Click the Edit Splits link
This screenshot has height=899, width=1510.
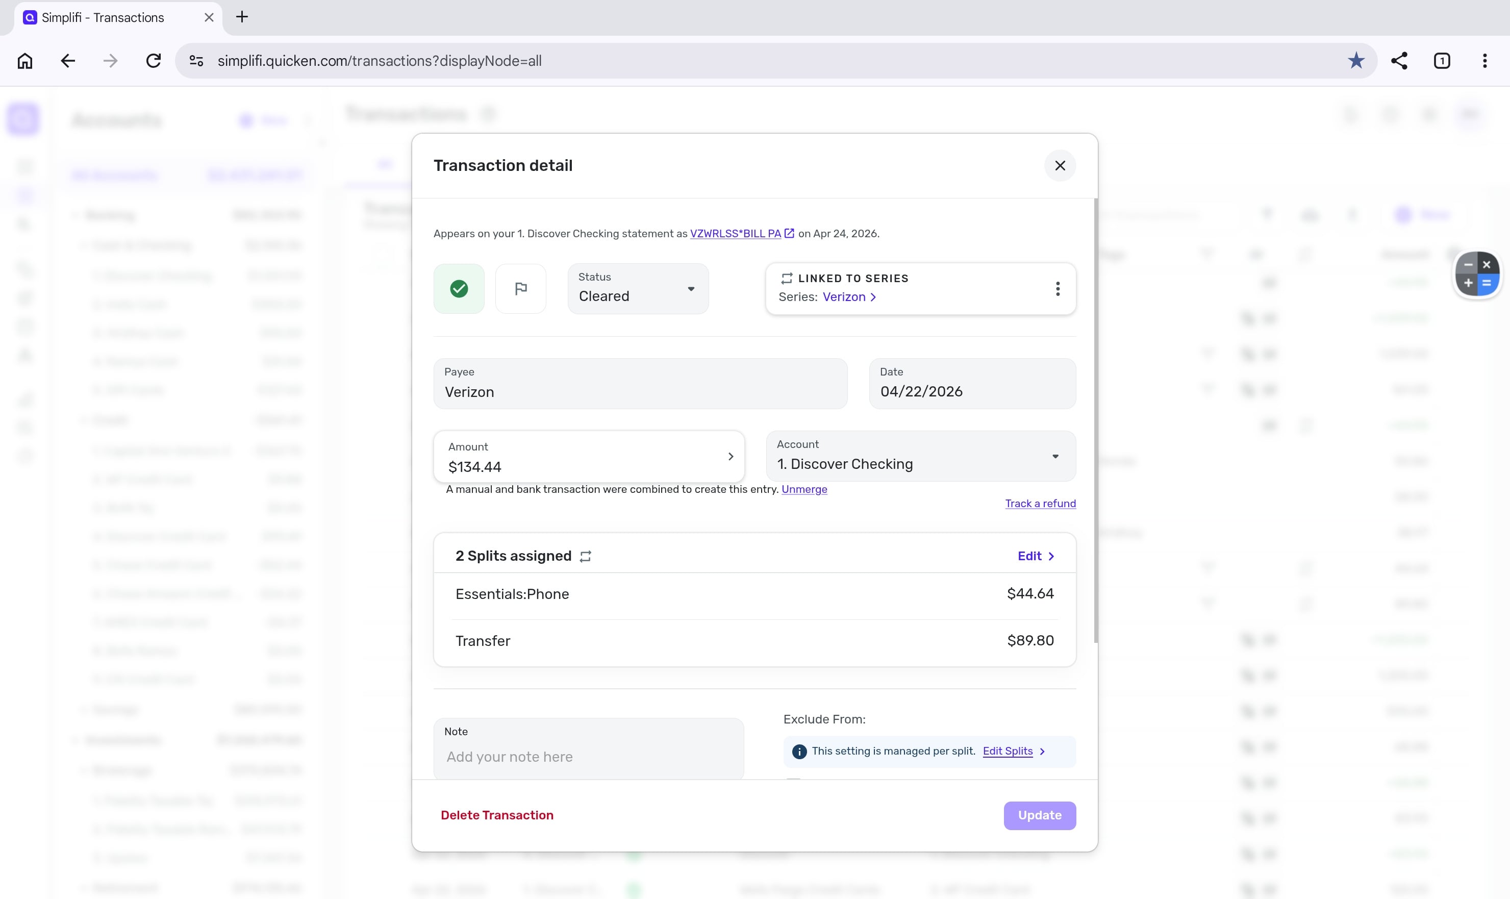click(x=1008, y=751)
